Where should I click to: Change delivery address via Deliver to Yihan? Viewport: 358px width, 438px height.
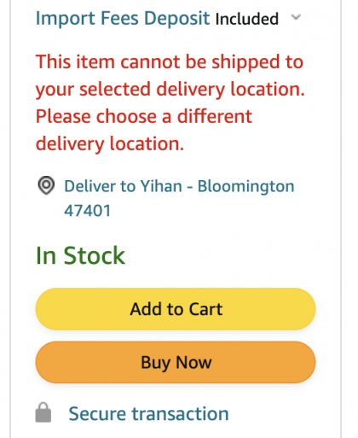click(x=179, y=198)
